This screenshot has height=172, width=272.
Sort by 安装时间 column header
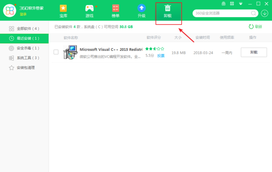203,38
